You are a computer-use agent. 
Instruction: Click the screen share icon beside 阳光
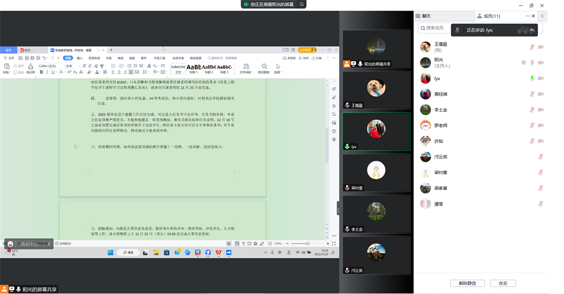(x=523, y=63)
